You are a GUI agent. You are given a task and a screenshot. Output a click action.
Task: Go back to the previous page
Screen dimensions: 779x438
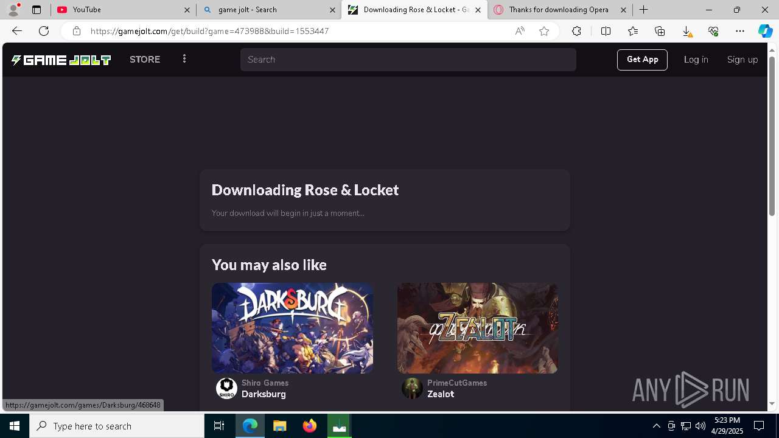point(17,31)
